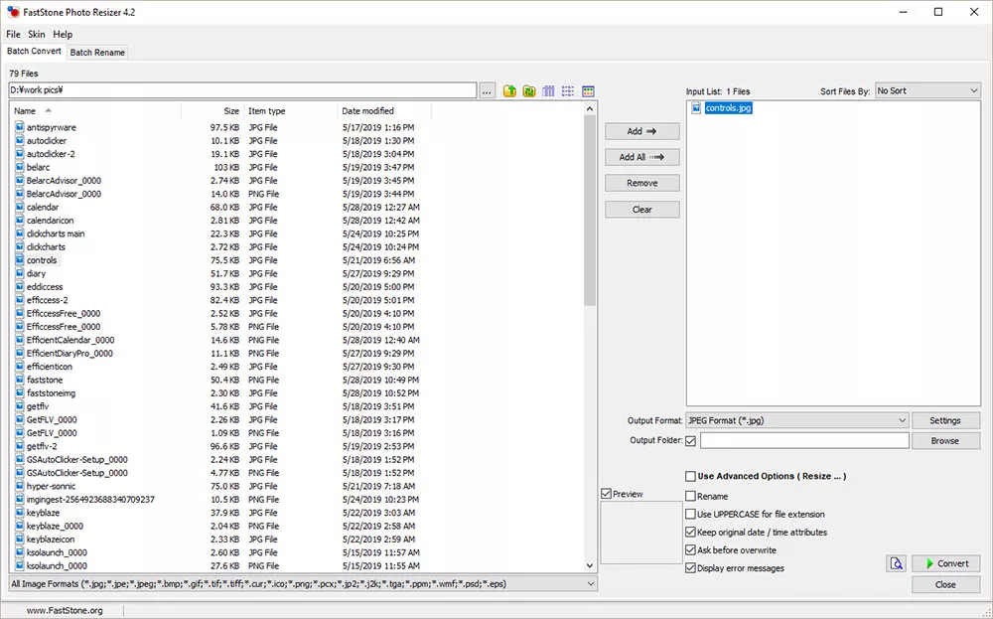Uncheck Display error messages
This screenshot has width=993, height=619.
tap(691, 568)
